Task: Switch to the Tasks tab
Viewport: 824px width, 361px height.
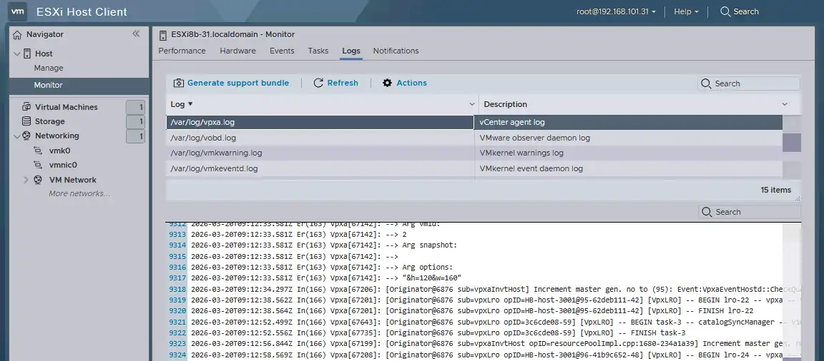Action: point(318,51)
